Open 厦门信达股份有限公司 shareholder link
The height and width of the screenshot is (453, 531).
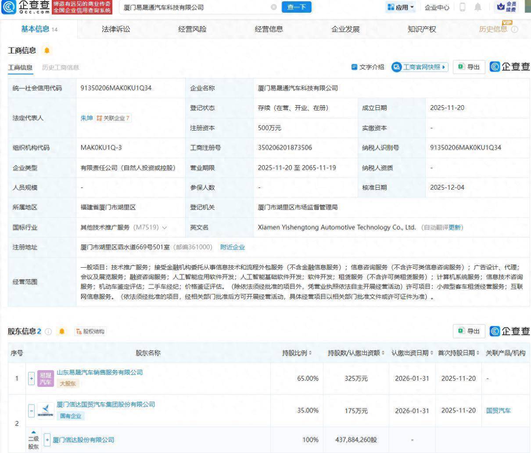click(83, 440)
